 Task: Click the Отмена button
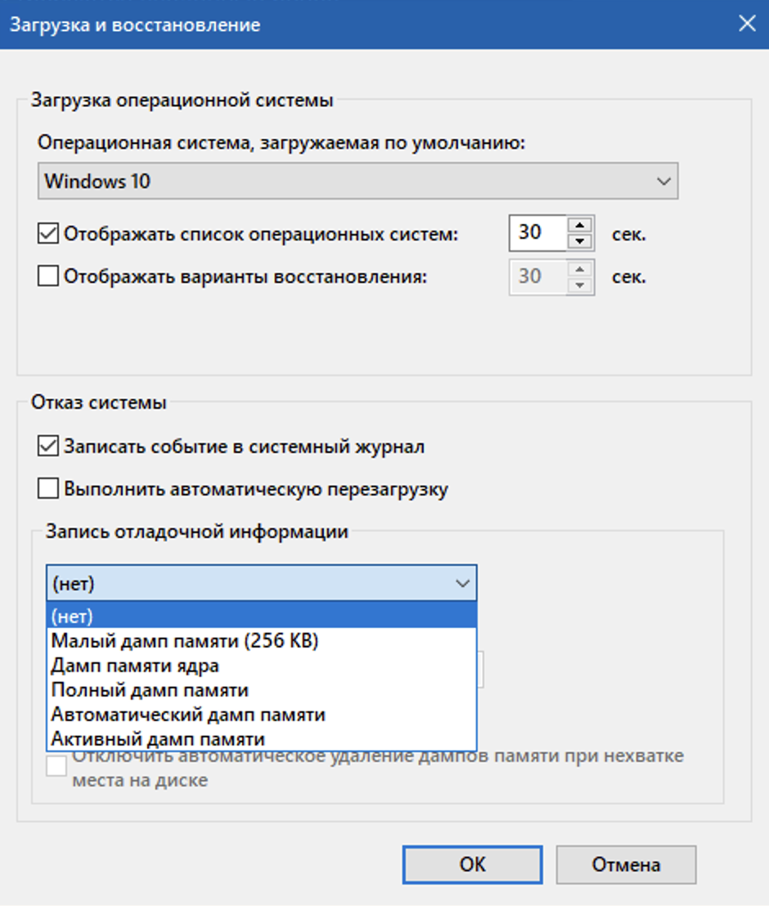click(x=626, y=864)
